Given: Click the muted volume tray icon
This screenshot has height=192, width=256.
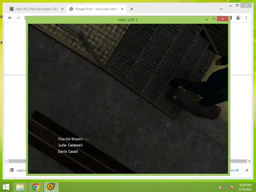Looking at the screenshot, I should (x=220, y=187).
